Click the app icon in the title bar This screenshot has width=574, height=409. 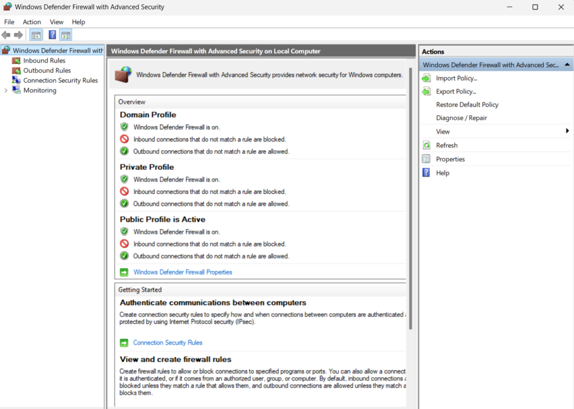(x=7, y=7)
